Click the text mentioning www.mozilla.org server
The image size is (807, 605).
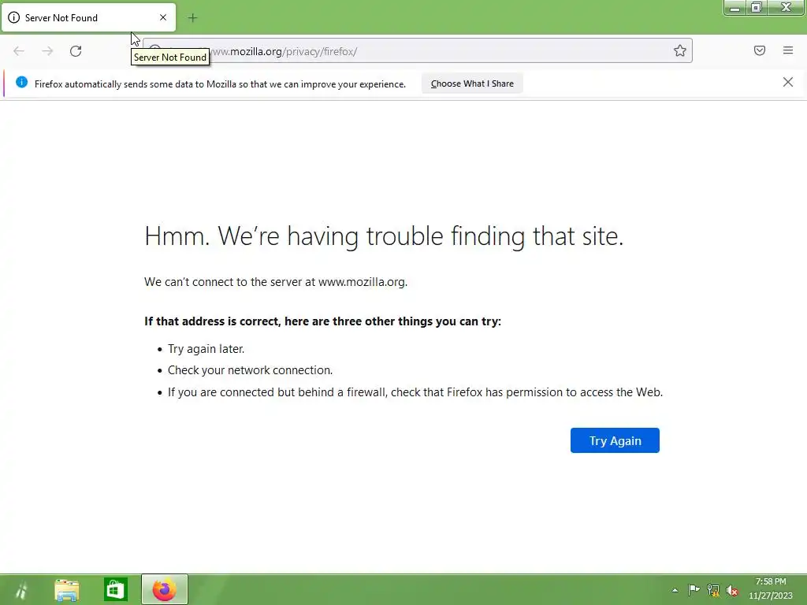point(276,282)
